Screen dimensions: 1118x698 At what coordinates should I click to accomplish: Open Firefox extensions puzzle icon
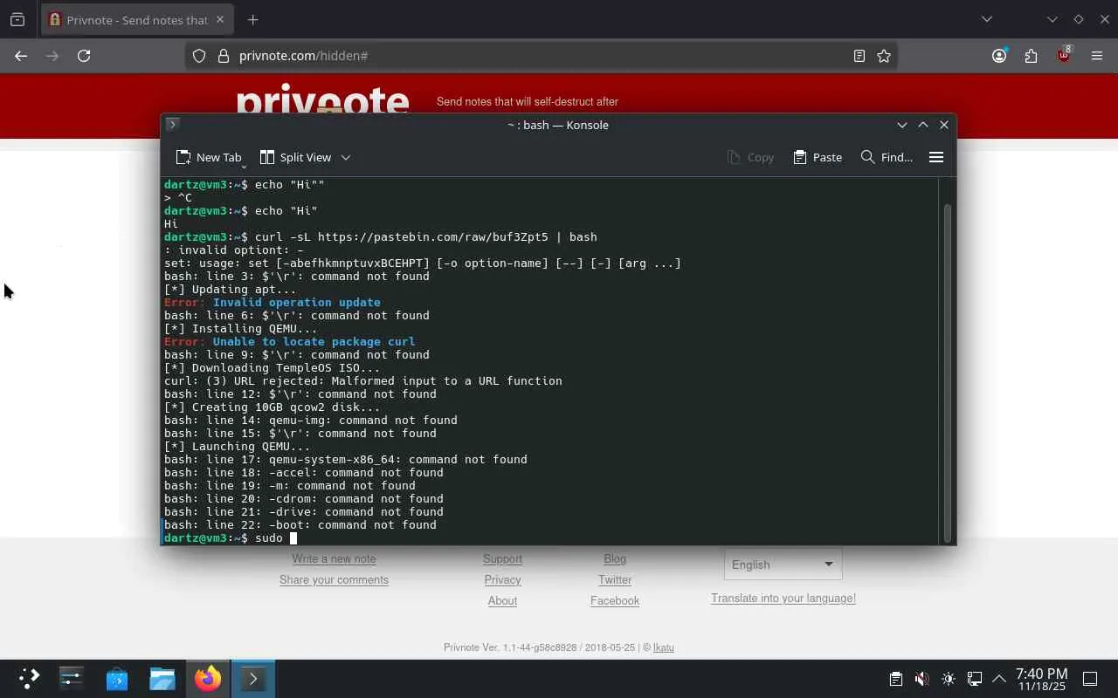(1032, 56)
